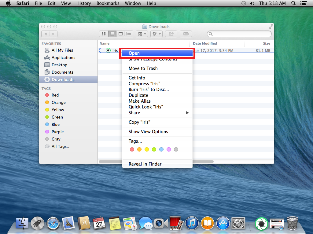Click the Finder search field
Viewport: 313px width, 234px height.
[x=239, y=34]
